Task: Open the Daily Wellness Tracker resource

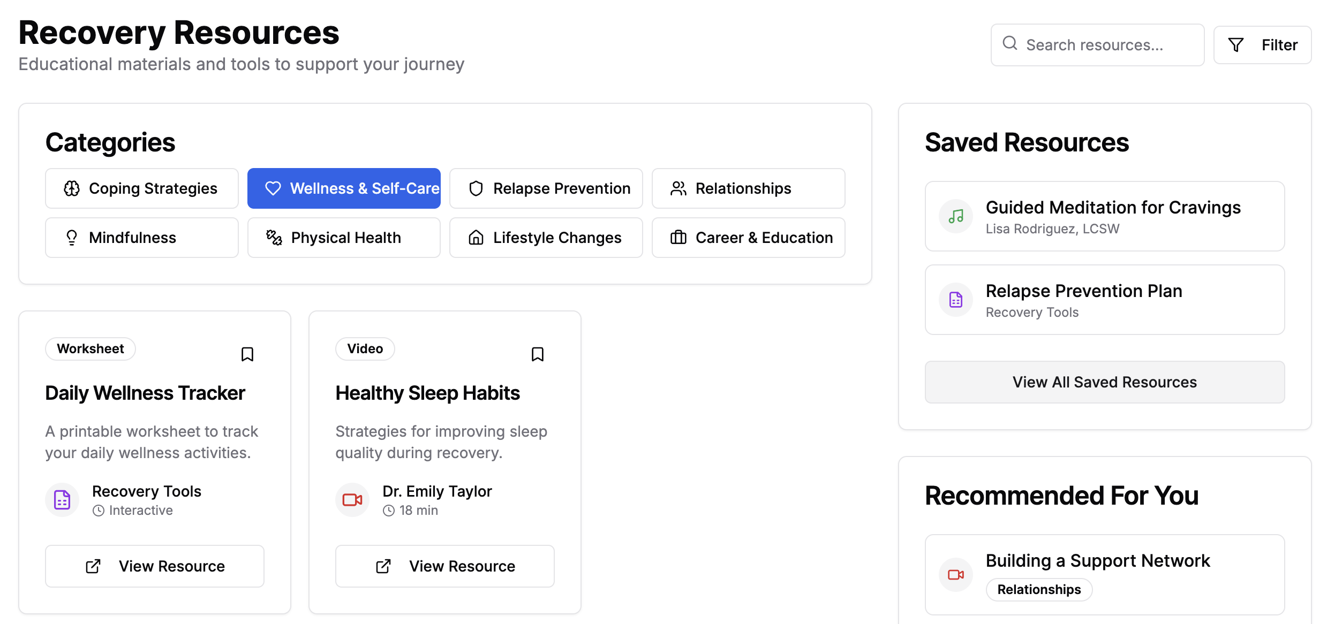Action: pos(154,566)
